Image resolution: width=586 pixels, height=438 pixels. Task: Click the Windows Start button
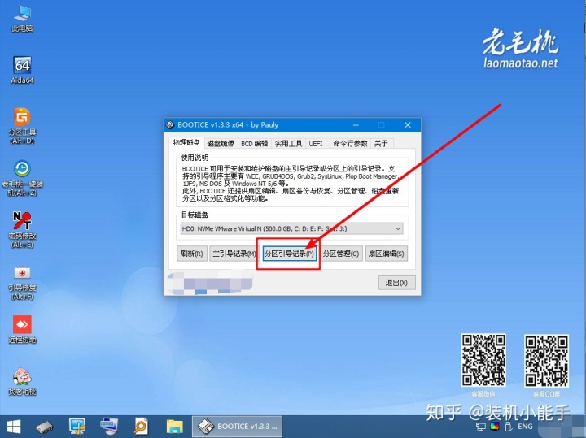(x=14, y=427)
